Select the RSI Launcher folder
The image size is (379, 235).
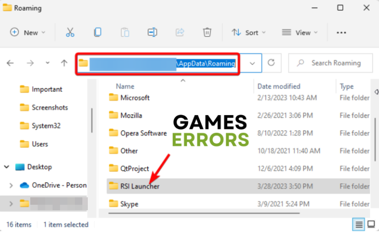139,186
